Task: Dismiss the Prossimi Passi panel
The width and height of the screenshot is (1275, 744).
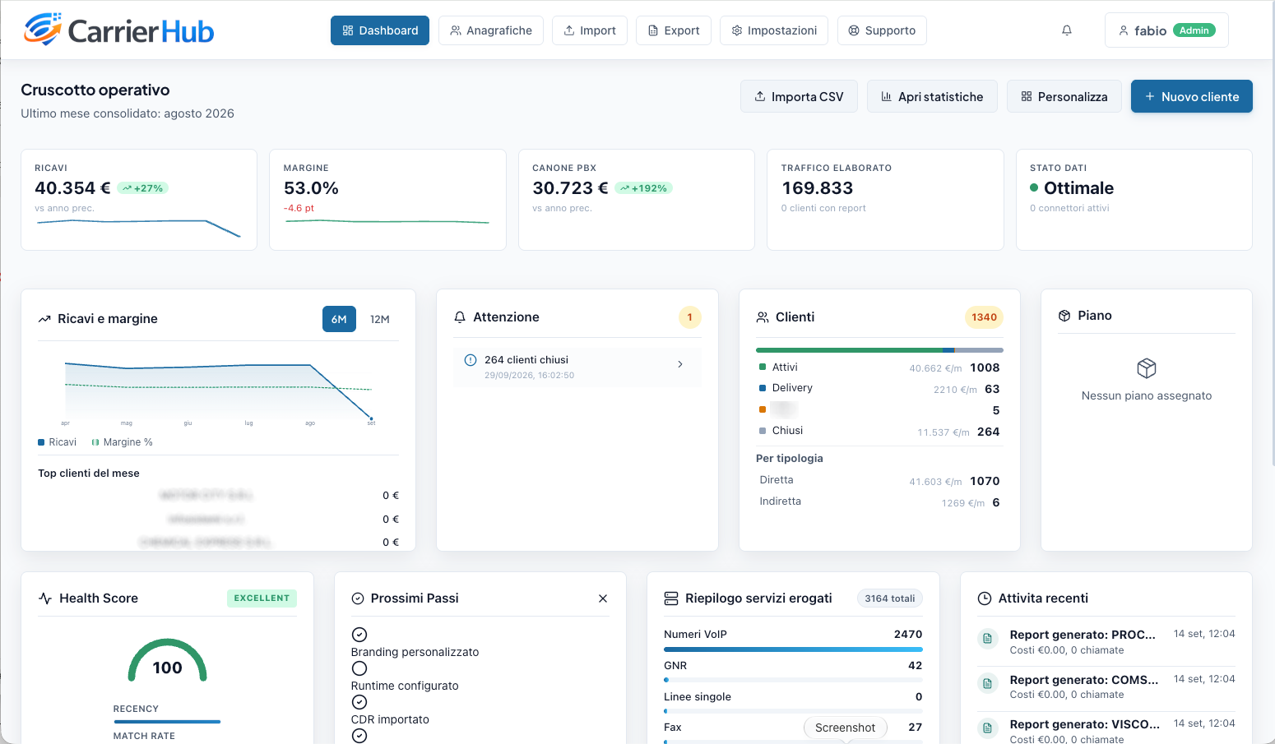Action: click(603, 598)
